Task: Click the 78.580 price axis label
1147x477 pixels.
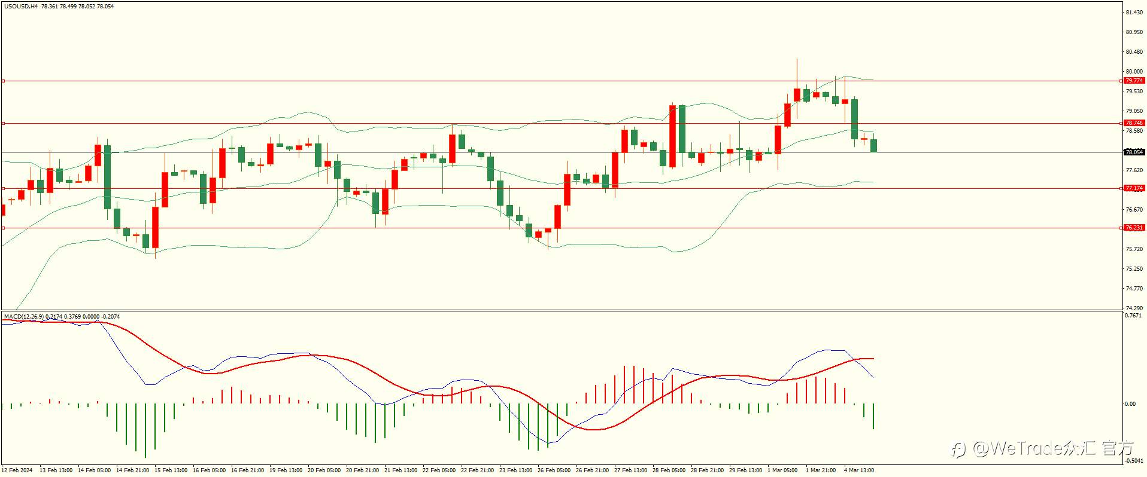Action: 1134,131
